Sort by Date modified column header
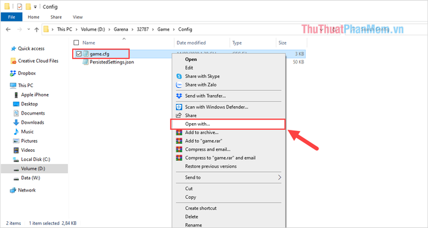Image resolution: width=428 pixels, height=228 pixels. point(191,43)
